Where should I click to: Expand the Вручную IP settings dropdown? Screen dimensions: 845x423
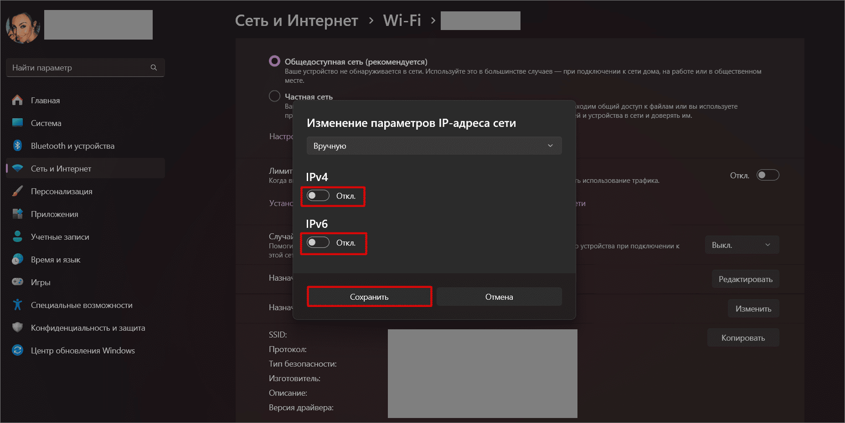[433, 146]
